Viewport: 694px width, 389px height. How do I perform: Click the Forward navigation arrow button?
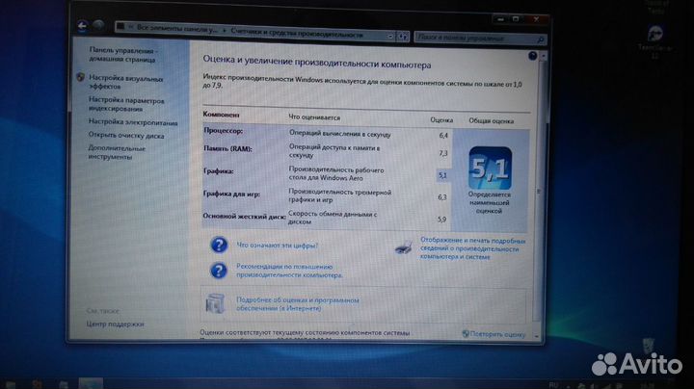tap(98, 25)
